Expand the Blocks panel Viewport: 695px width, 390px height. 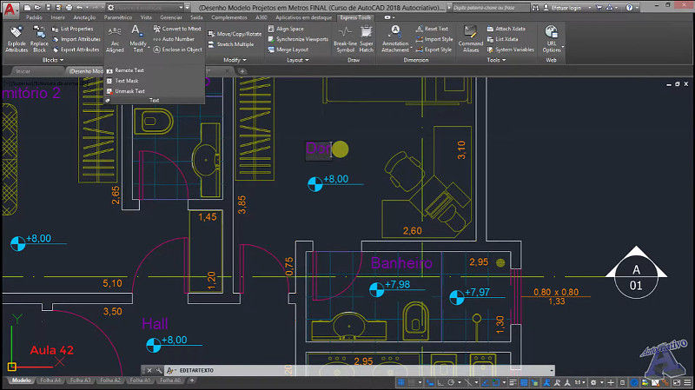click(52, 60)
